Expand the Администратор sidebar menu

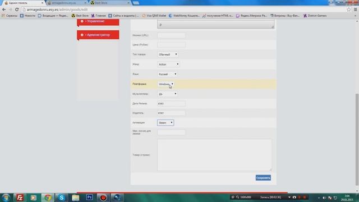click(98, 35)
